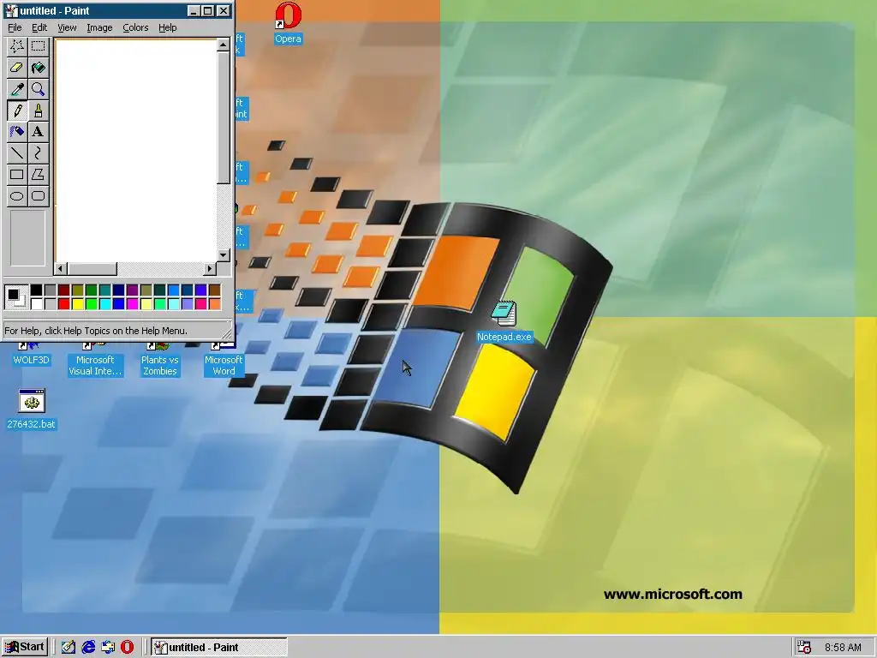Pick the bright yellow color swatch
Screen dimensions: 877x658
77,304
